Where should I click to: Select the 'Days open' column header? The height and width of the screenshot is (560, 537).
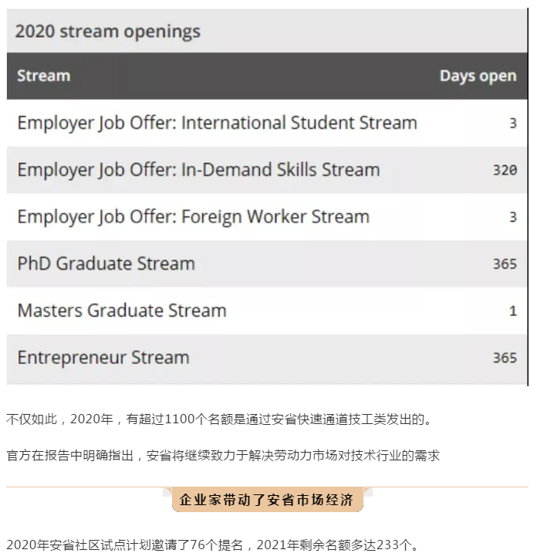click(x=478, y=76)
